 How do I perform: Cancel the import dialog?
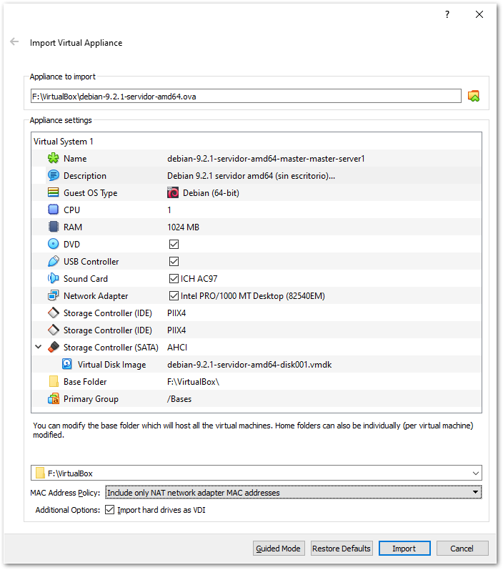tap(462, 549)
